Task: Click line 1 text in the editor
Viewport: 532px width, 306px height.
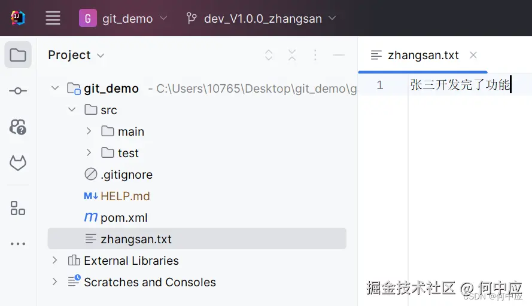Action: point(460,85)
